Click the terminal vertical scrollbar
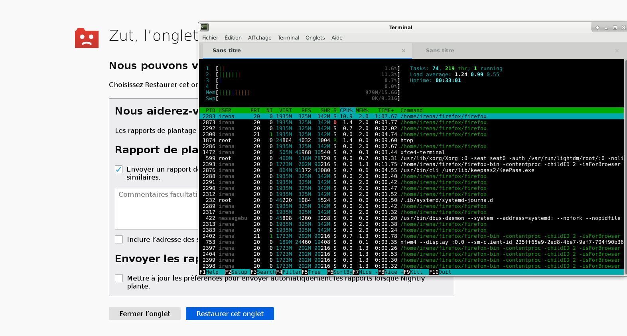 pos(625,167)
